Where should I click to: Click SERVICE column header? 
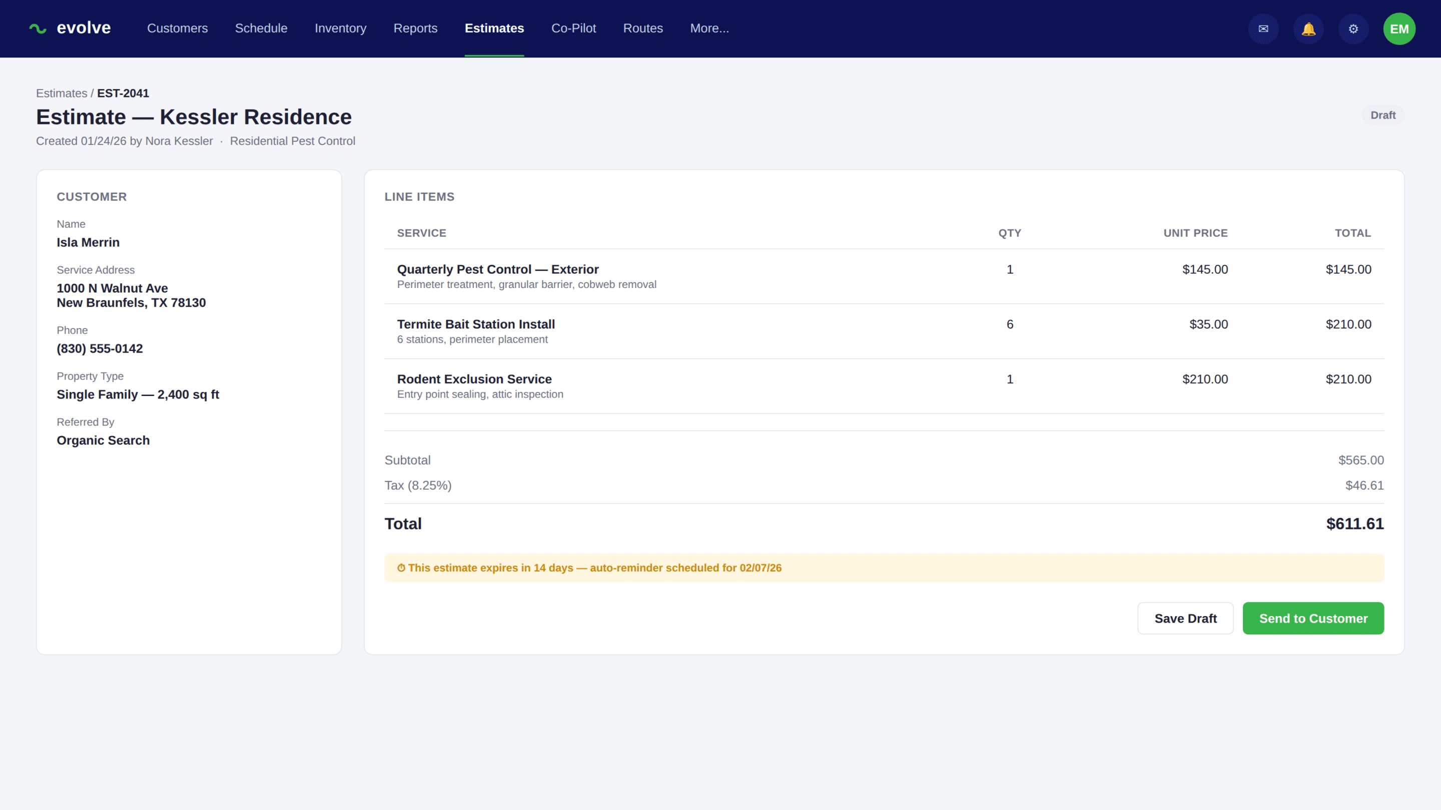tap(422, 233)
